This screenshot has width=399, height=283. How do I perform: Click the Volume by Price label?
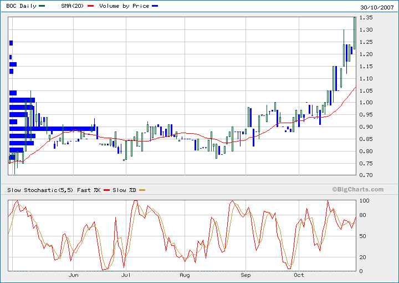point(124,6)
